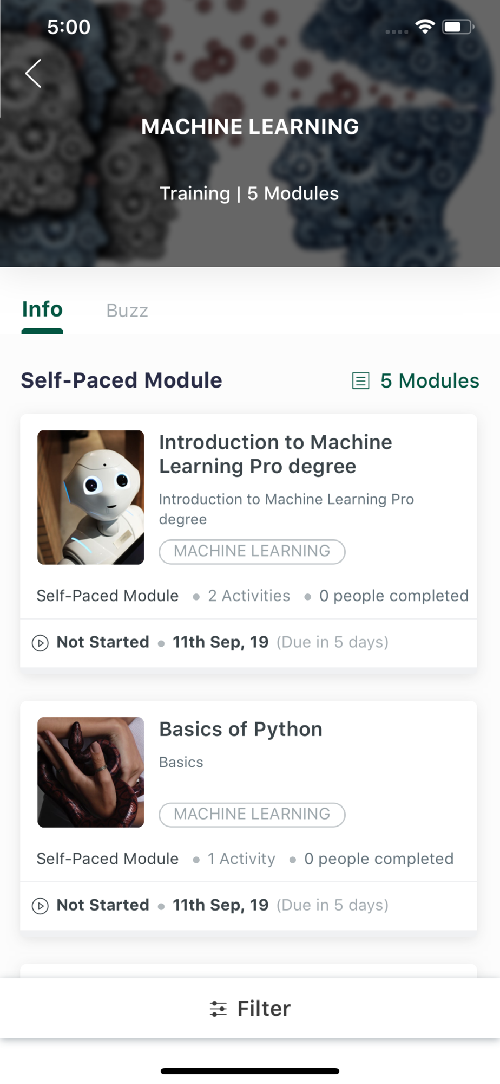Tap MACHINE LEARNING tag on Introduction module
500x1084 pixels.
click(252, 551)
